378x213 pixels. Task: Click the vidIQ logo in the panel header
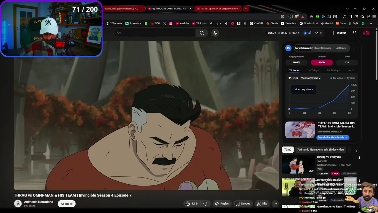(289, 48)
